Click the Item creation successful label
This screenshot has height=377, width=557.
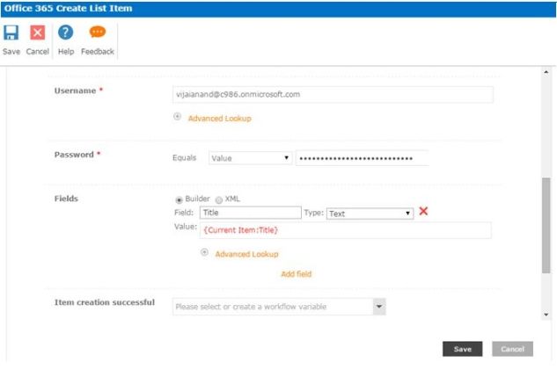tap(105, 302)
